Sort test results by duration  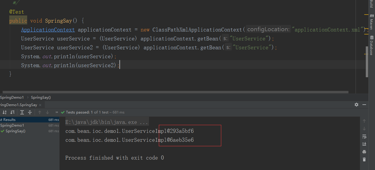12,112
